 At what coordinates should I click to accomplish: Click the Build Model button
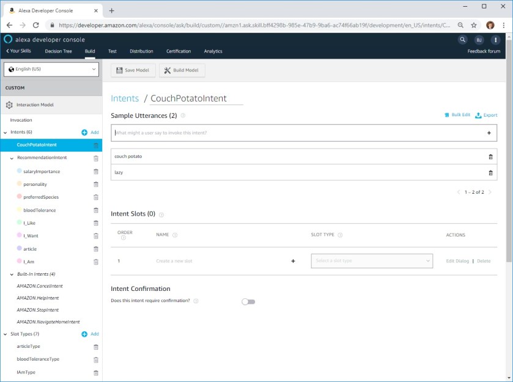point(182,70)
